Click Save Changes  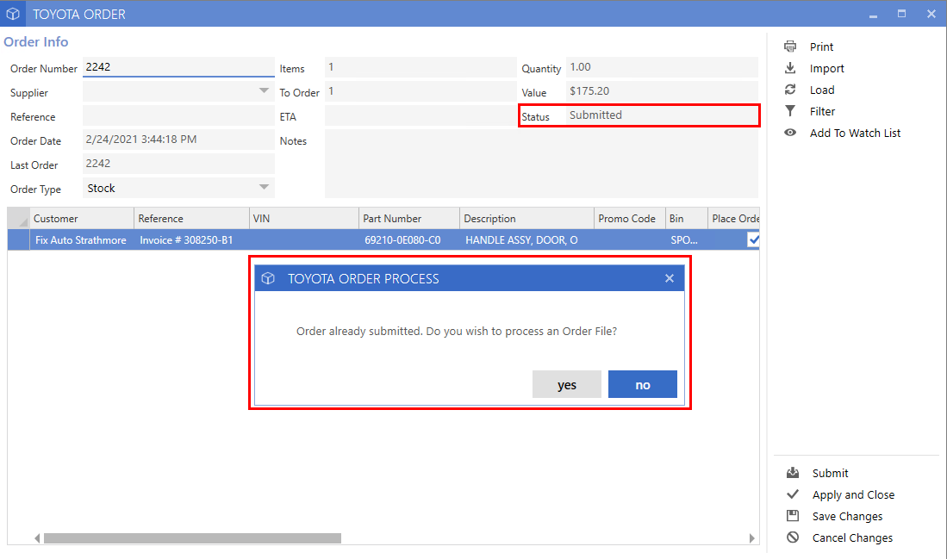pyautogui.click(x=847, y=516)
